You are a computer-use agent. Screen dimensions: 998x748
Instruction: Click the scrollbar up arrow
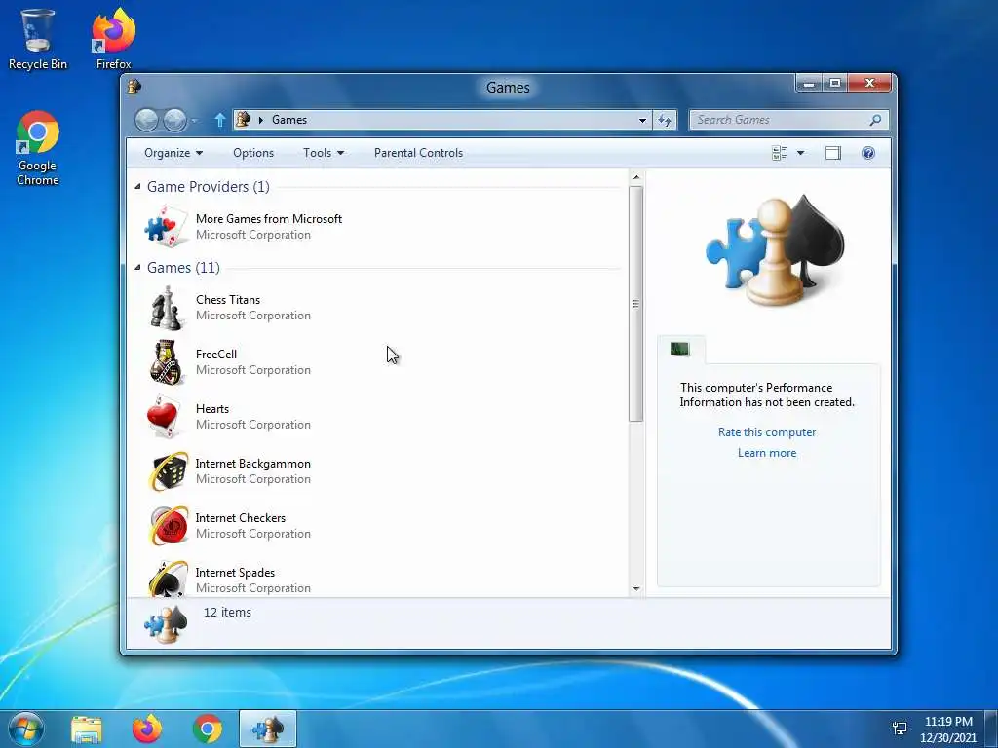[635, 177]
